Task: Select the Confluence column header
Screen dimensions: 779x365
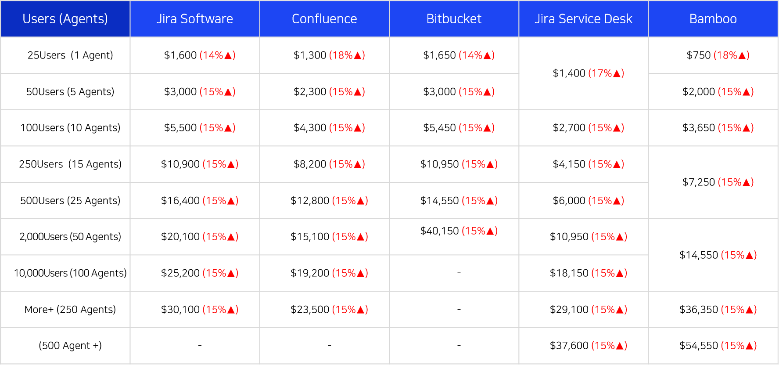Action: pyautogui.click(x=324, y=19)
